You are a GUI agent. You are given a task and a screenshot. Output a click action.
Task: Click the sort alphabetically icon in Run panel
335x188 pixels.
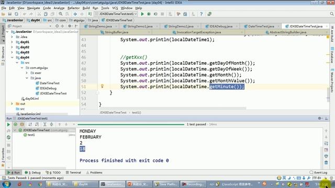tap(30, 124)
